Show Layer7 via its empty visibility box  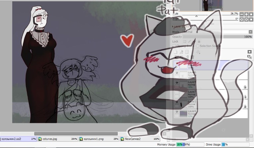pos(177,92)
